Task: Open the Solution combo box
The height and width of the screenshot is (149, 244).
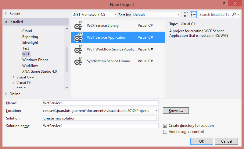Action: click(100, 118)
